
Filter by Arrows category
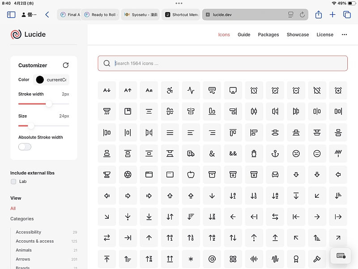point(23,259)
